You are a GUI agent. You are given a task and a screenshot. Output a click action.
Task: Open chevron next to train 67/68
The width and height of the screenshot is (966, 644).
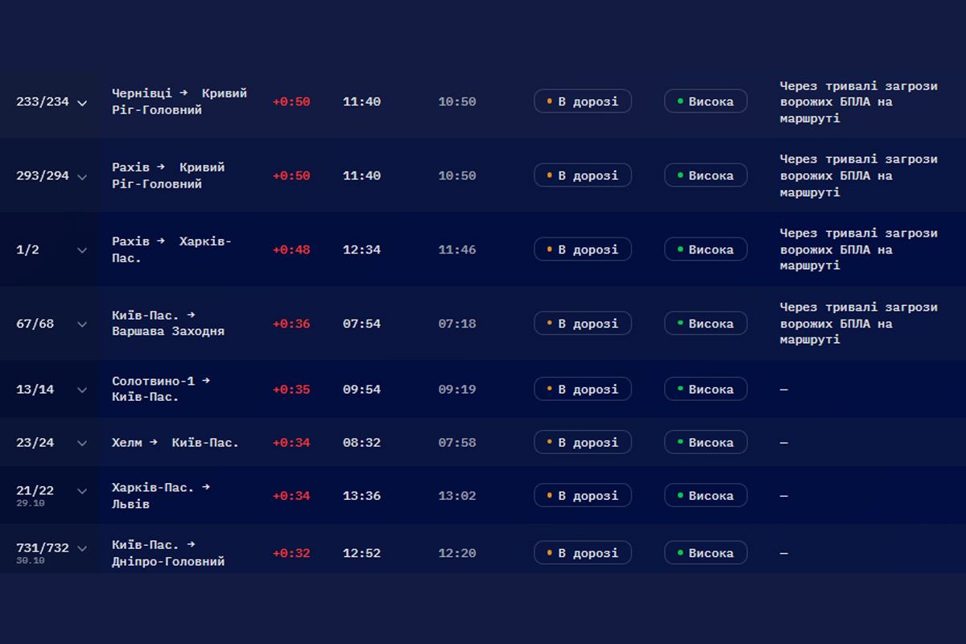click(81, 324)
